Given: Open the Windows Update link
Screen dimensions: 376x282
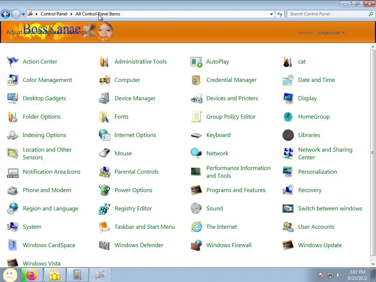Looking at the screenshot, I should 320,245.
